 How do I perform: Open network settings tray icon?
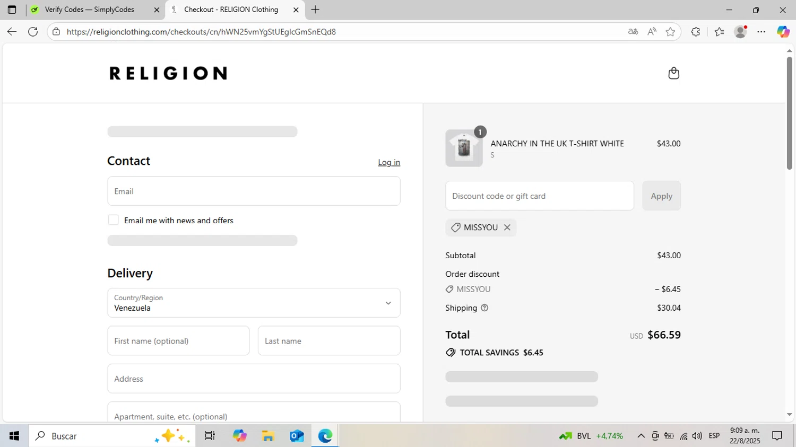pos(683,436)
